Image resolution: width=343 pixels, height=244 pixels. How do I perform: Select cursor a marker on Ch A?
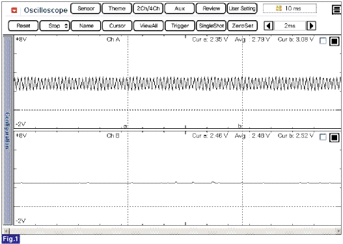(x=126, y=126)
